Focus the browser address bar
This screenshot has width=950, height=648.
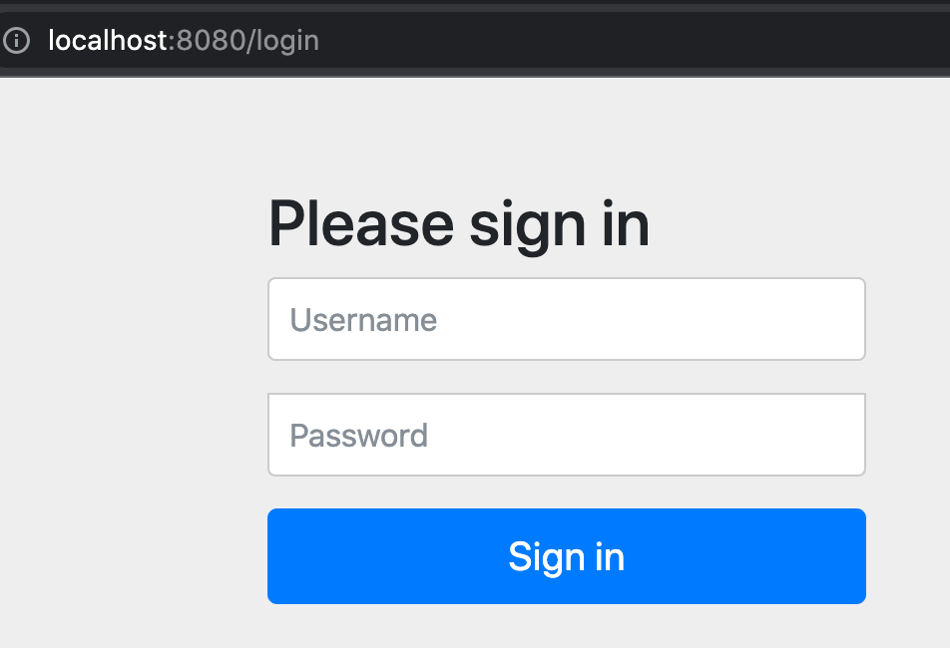[x=499, y=41]
